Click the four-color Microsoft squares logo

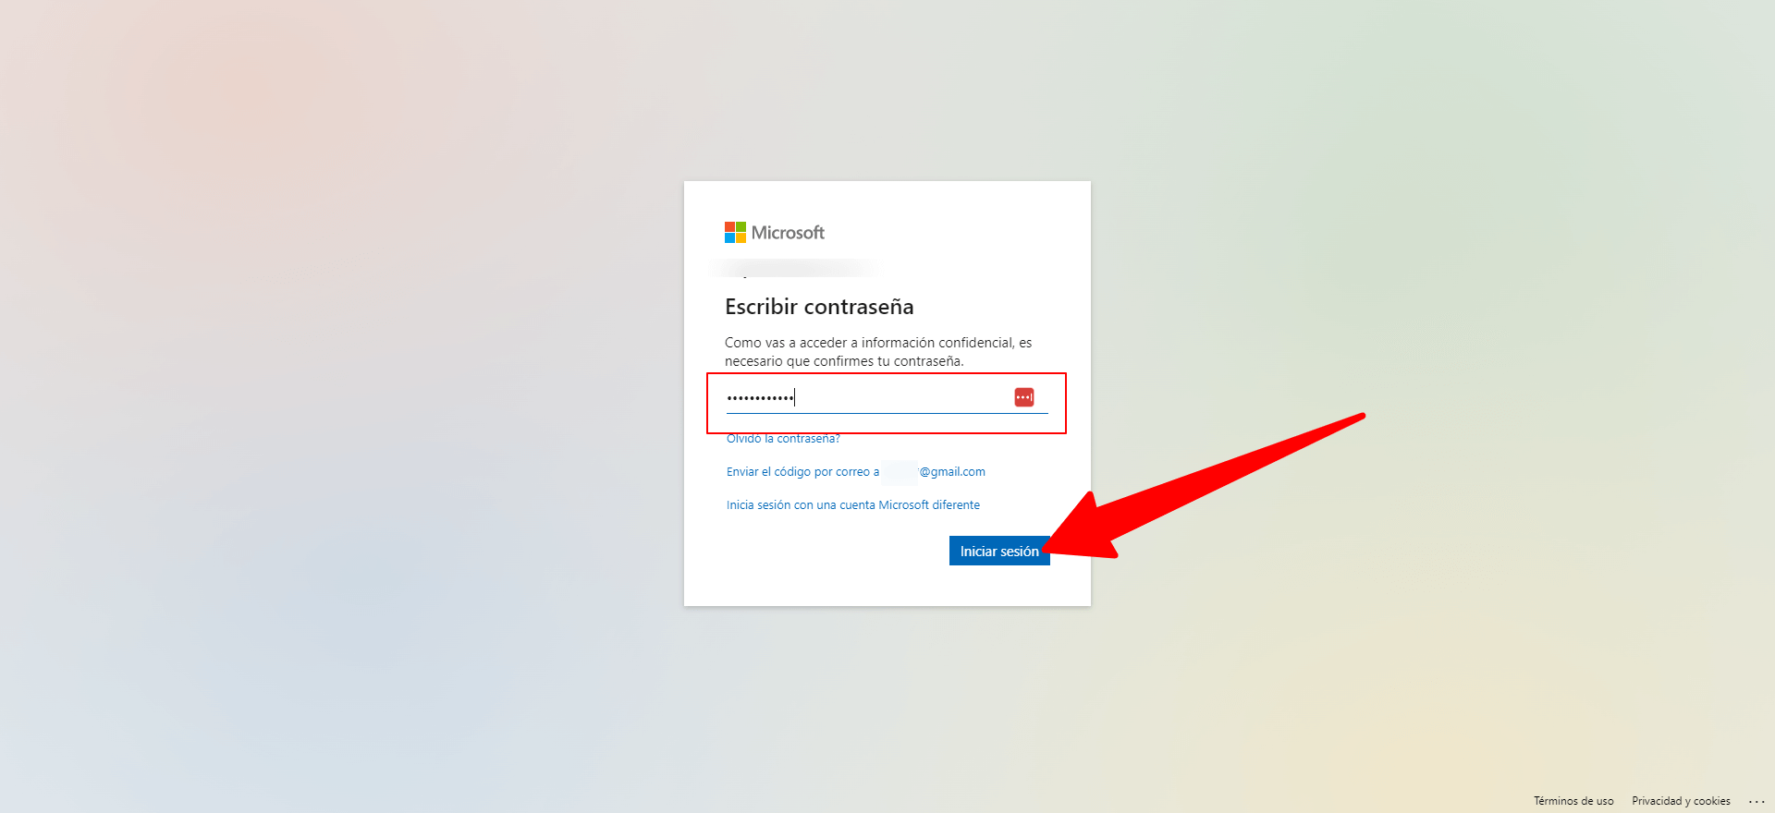pyautogui.click(x=735, y=232)
